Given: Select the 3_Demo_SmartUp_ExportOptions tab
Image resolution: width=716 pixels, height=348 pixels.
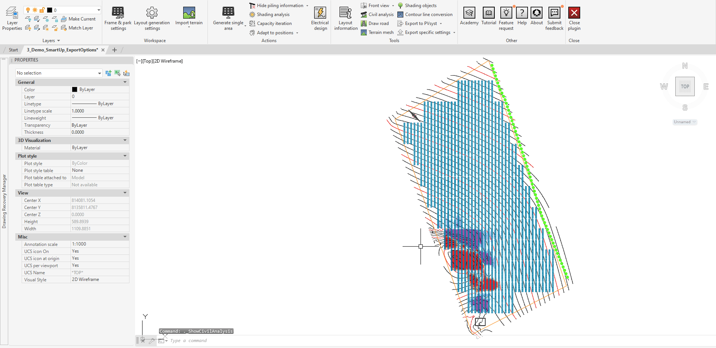Looking at the screenshot, I should coord(62,50).
